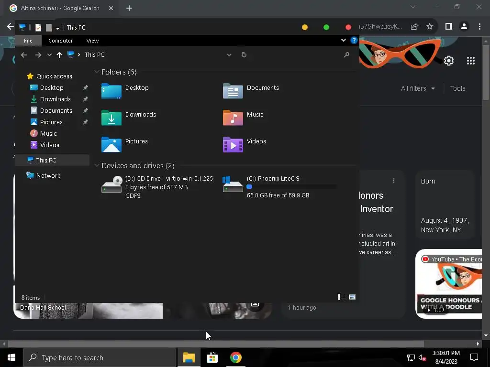Screen dimensions: 490x367
Task: Select Videos in the sidebar
Action: (x=49, y=145)
